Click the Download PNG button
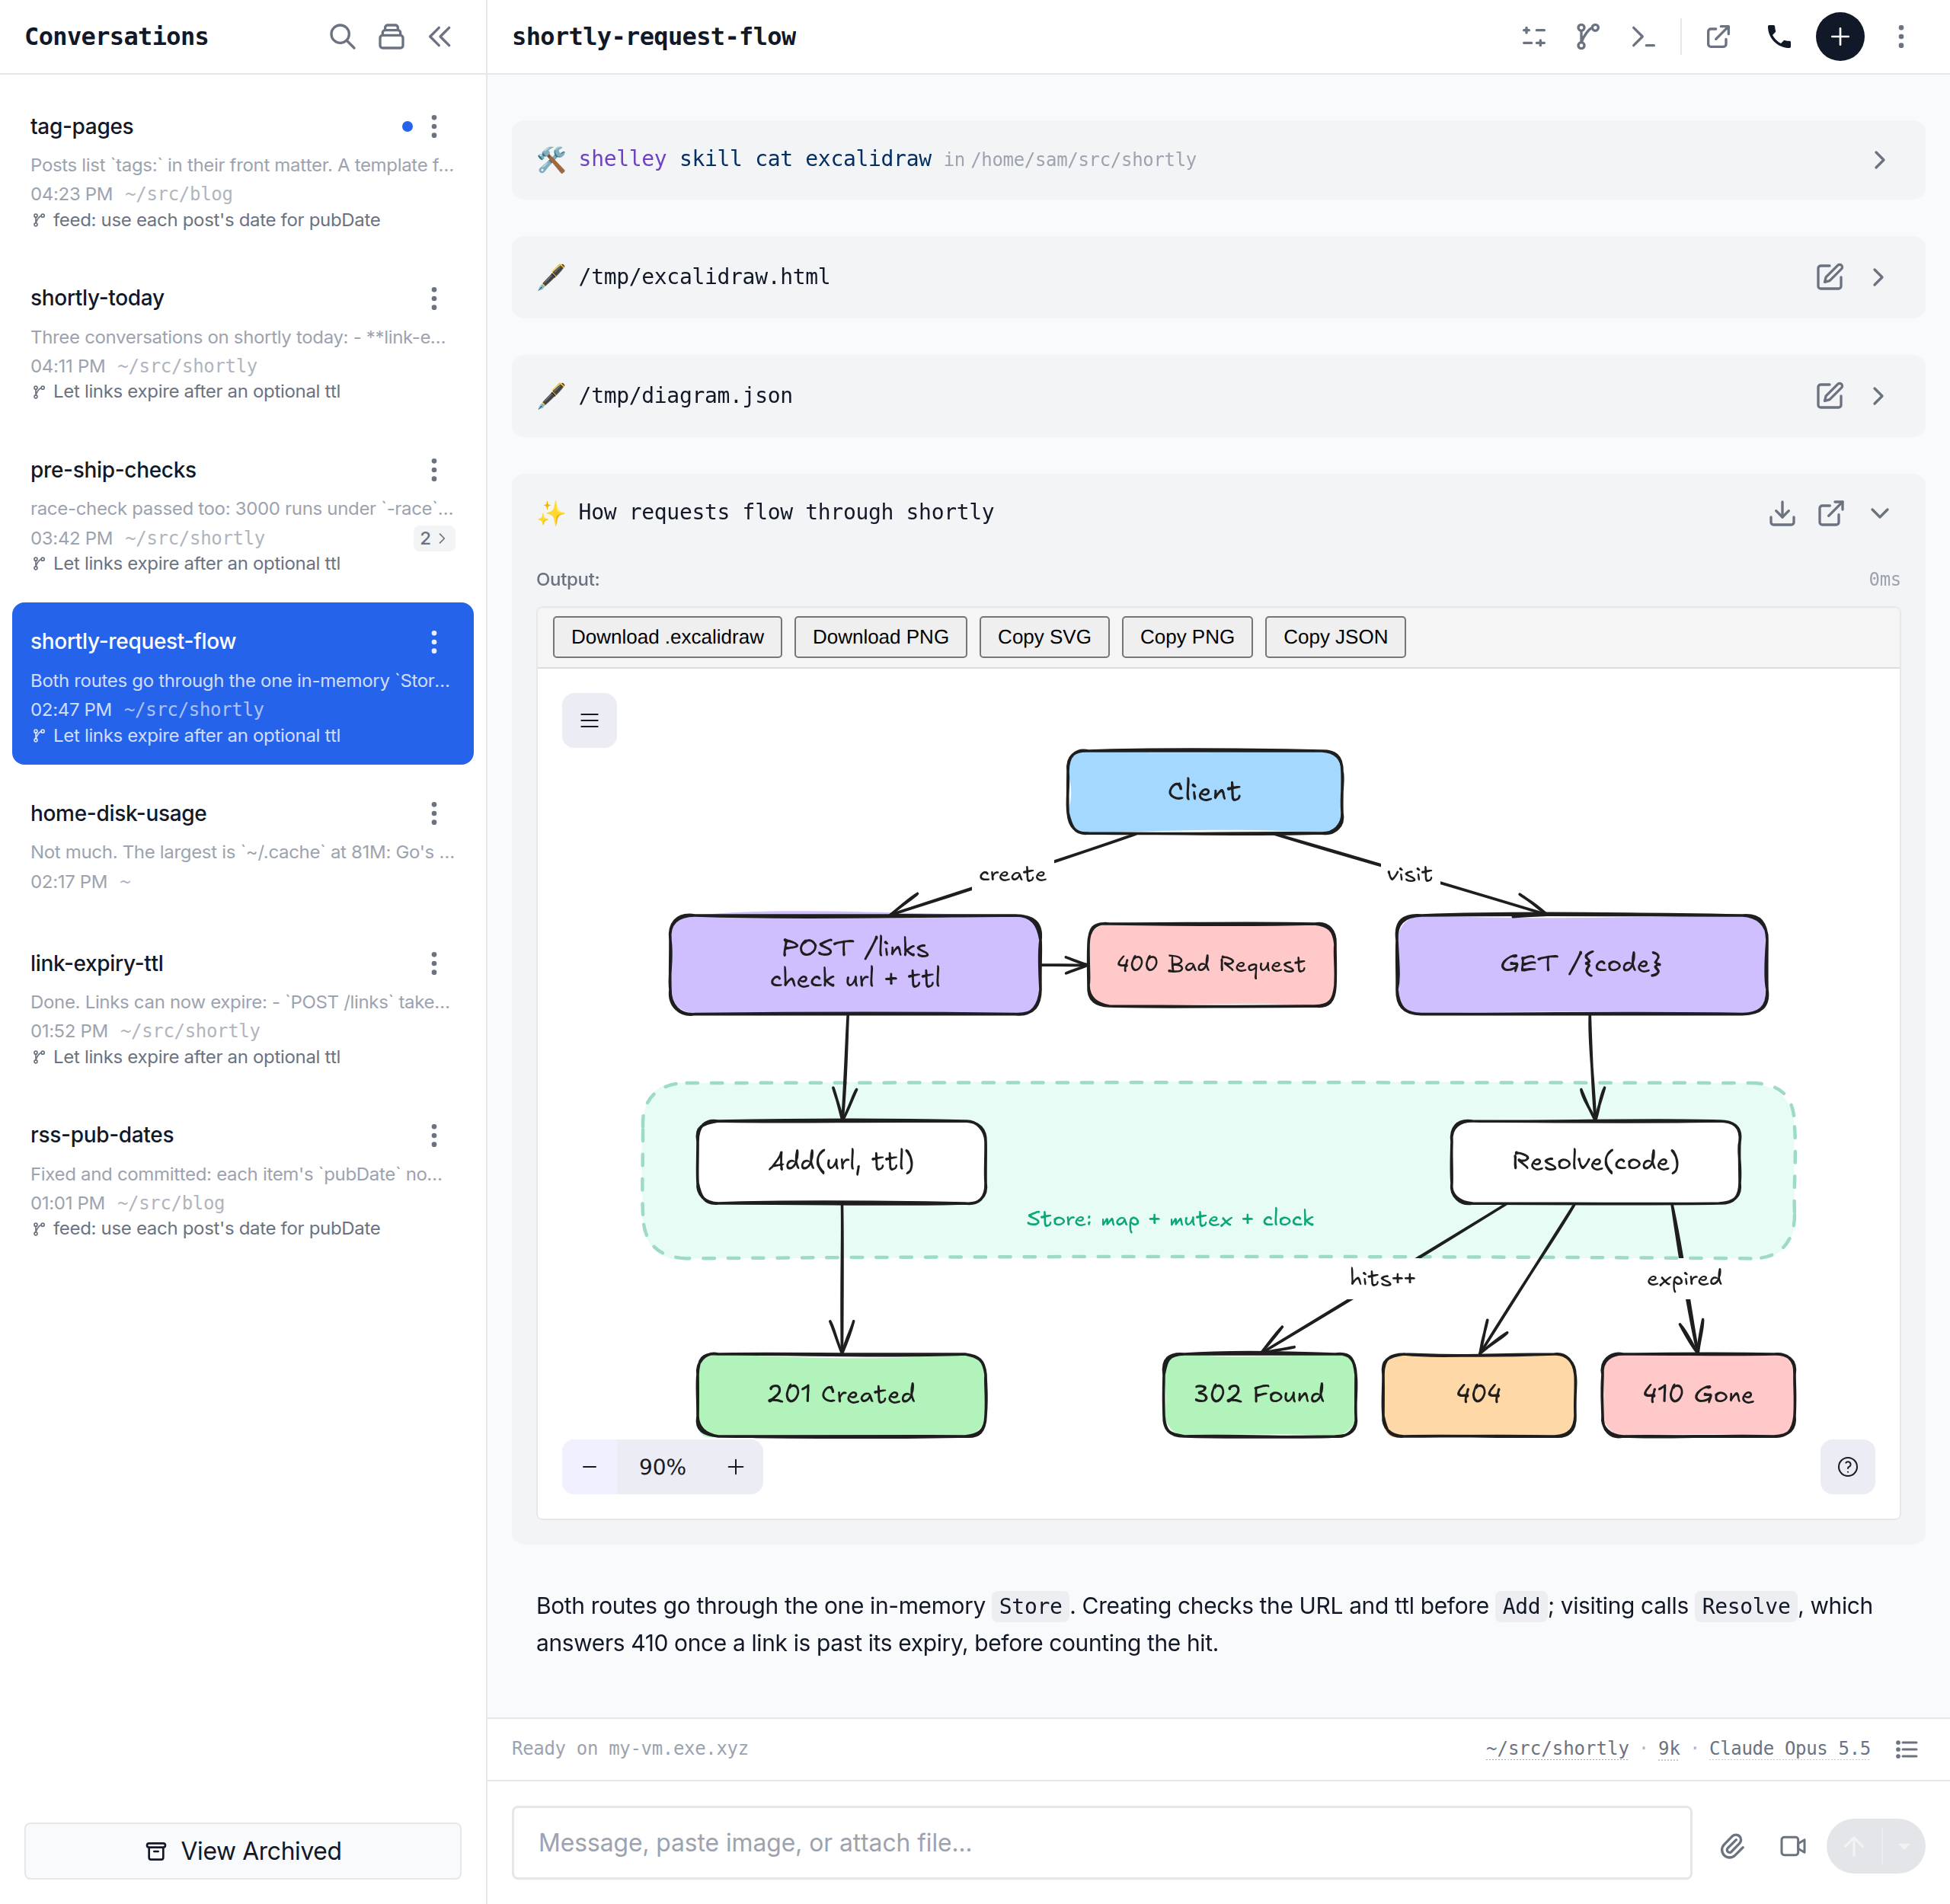The width and height of the screenshot is (1950, 1904). point(880,637)
